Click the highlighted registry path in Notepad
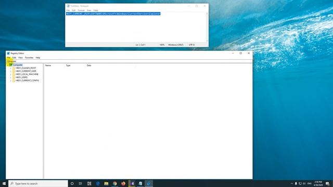Screen dimensions: 333x187 click(x=113, y=14)
